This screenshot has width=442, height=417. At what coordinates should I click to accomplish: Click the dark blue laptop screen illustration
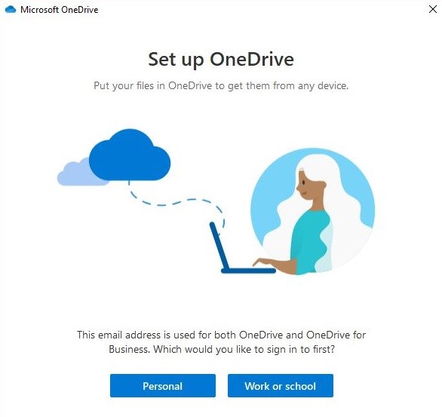(x=219, y=246)
